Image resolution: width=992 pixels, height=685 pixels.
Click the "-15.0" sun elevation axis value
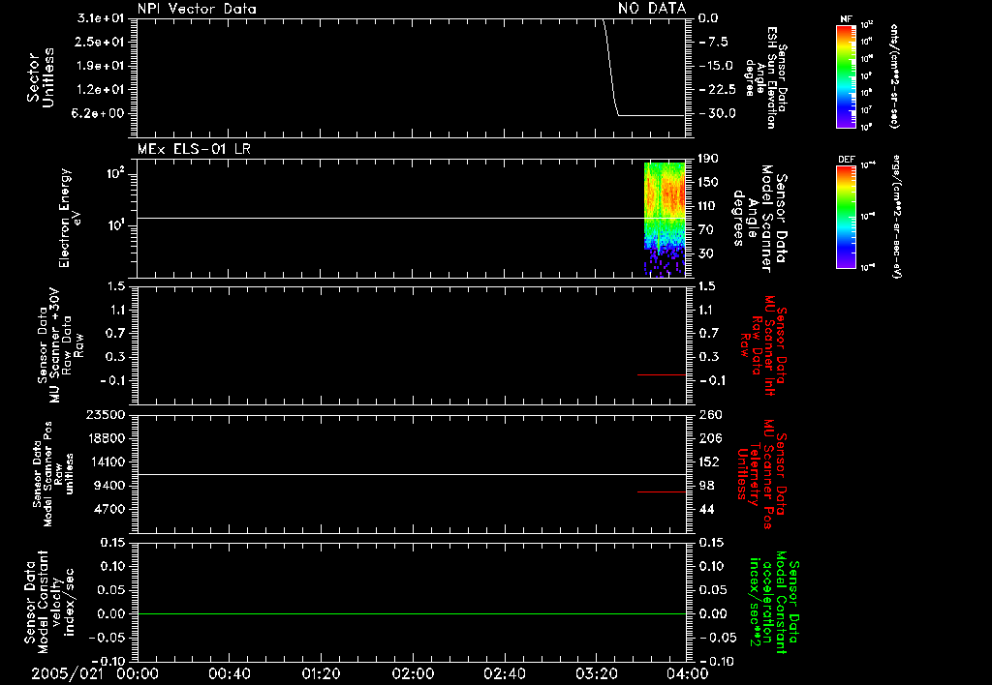tap(716, 66)
